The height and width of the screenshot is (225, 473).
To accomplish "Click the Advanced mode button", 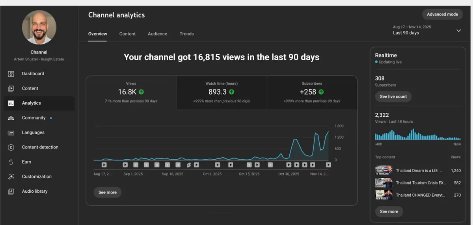I will (x=442, y=14).
